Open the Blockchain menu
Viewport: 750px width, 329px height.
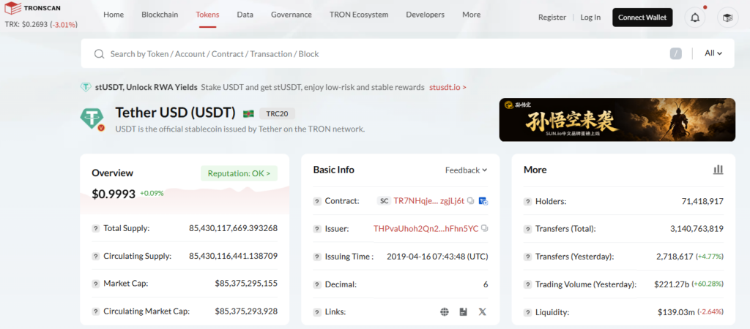(160, 15)
